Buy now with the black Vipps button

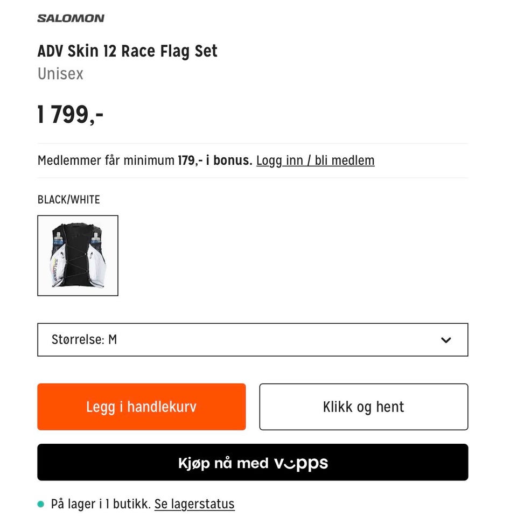(253, 462)
